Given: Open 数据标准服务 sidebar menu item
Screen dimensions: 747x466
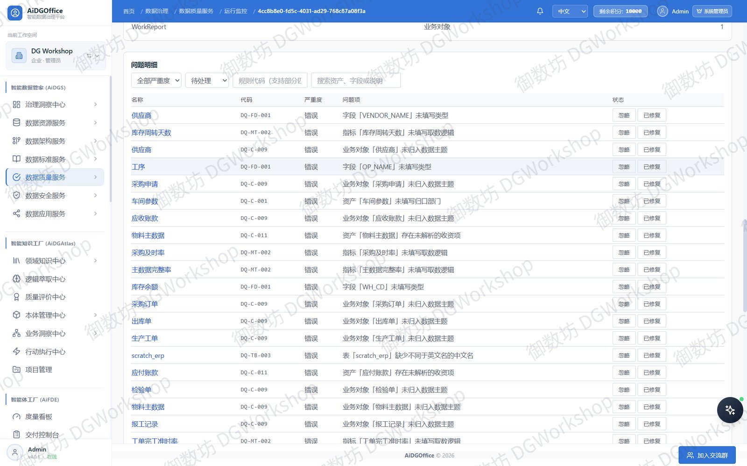Looking at the screenshot, I should (55, 159).
